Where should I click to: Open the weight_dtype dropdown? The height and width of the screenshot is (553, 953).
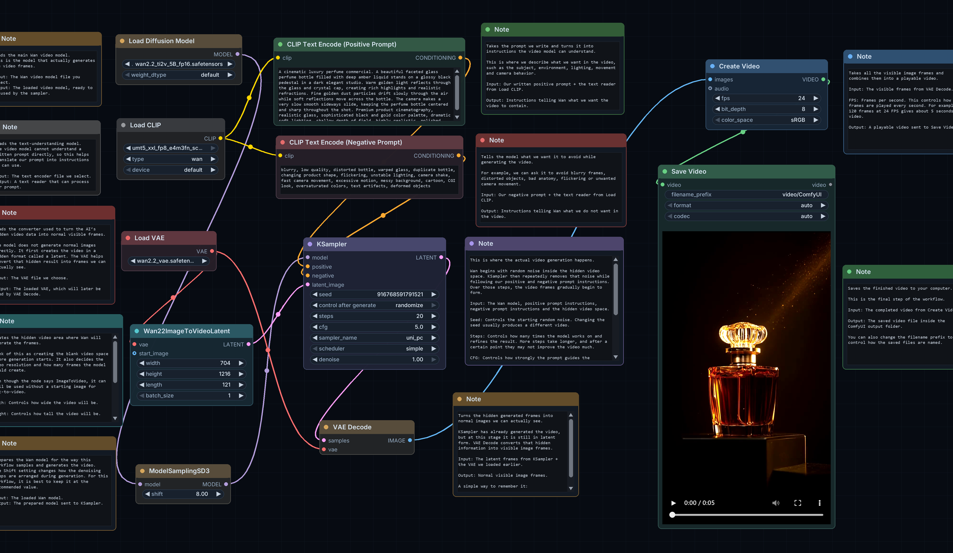[x=179, y=75]
